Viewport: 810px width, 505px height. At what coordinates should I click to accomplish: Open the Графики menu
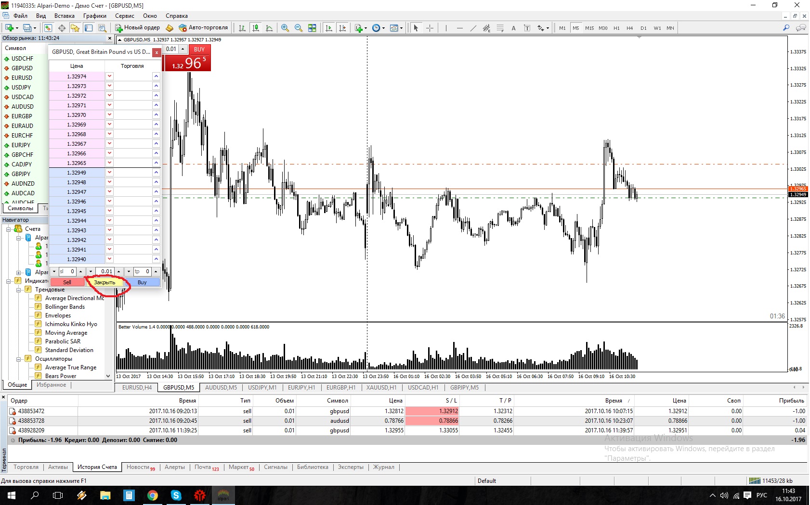point(94,16)
